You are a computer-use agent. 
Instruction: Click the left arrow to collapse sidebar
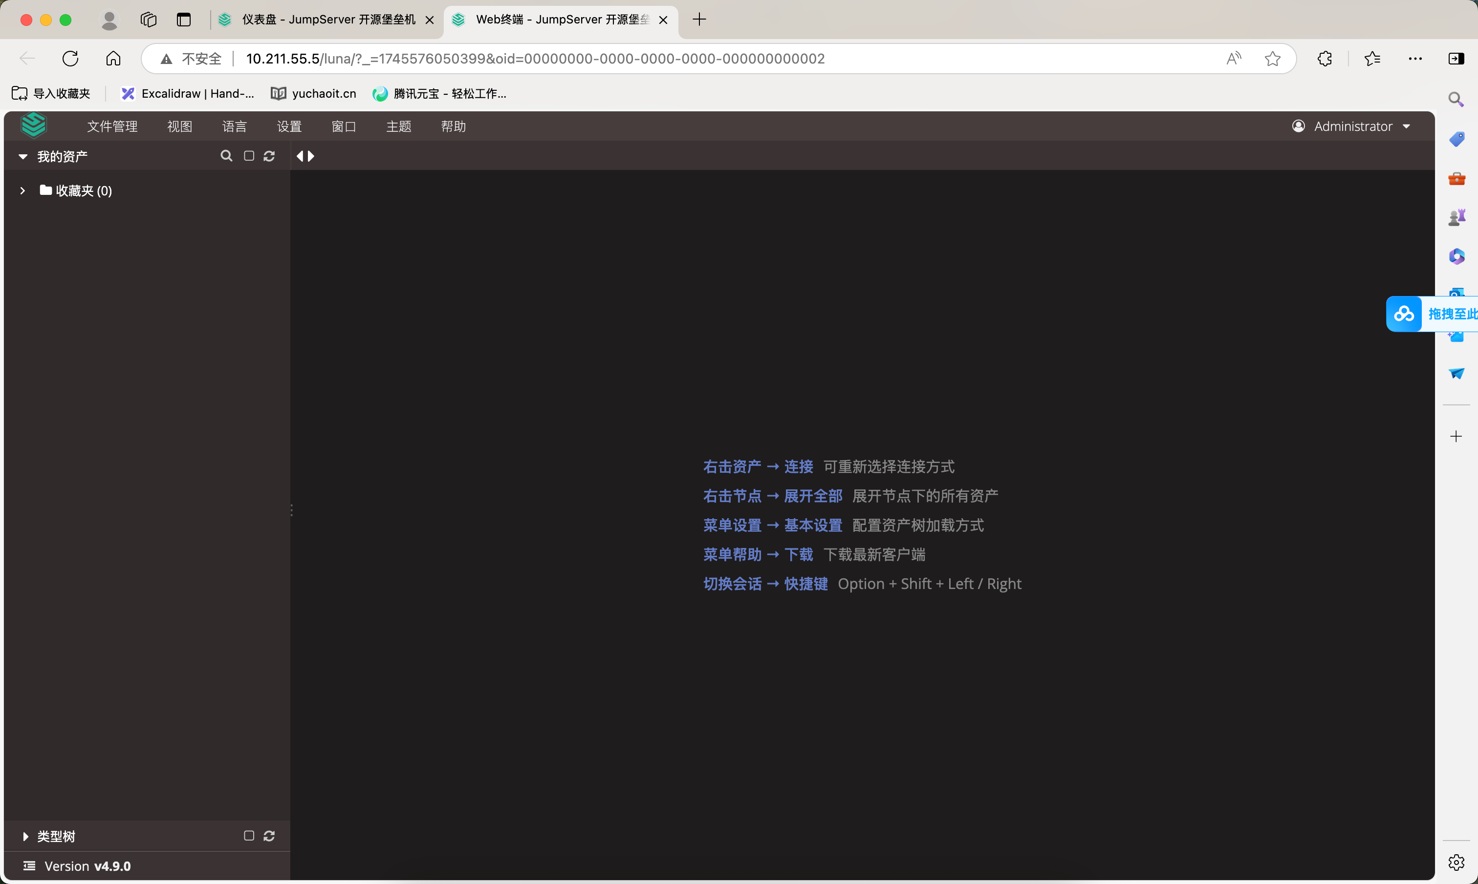(x=300, y=156)
